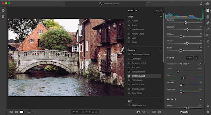Screen dimensions: 211x115
Task: Apply the 06 - Matte preset
Action: point(132,42)
